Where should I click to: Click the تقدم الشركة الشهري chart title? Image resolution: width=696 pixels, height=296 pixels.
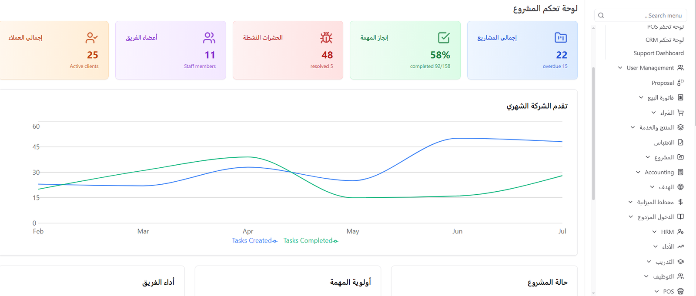point(537,106)
